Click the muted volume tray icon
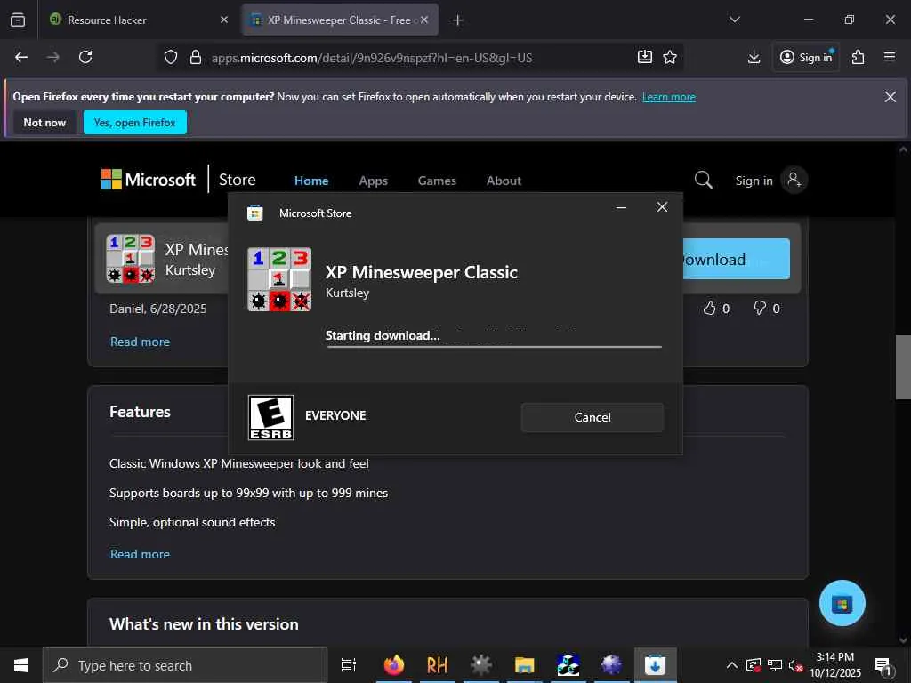Viewport: 911px width, 683px height. [795, 665]
